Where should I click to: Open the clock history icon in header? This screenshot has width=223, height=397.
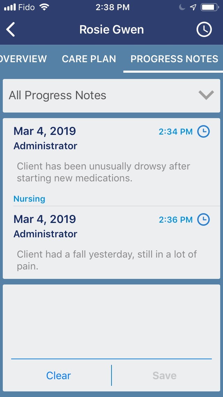point(204,30)
